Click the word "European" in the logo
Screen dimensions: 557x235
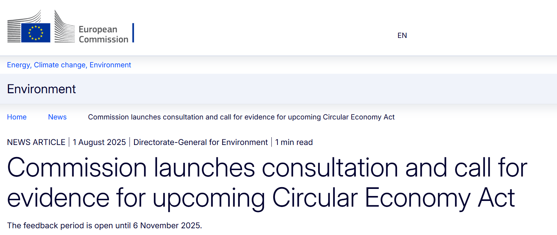pyautogui.click(x=98, y=29)
